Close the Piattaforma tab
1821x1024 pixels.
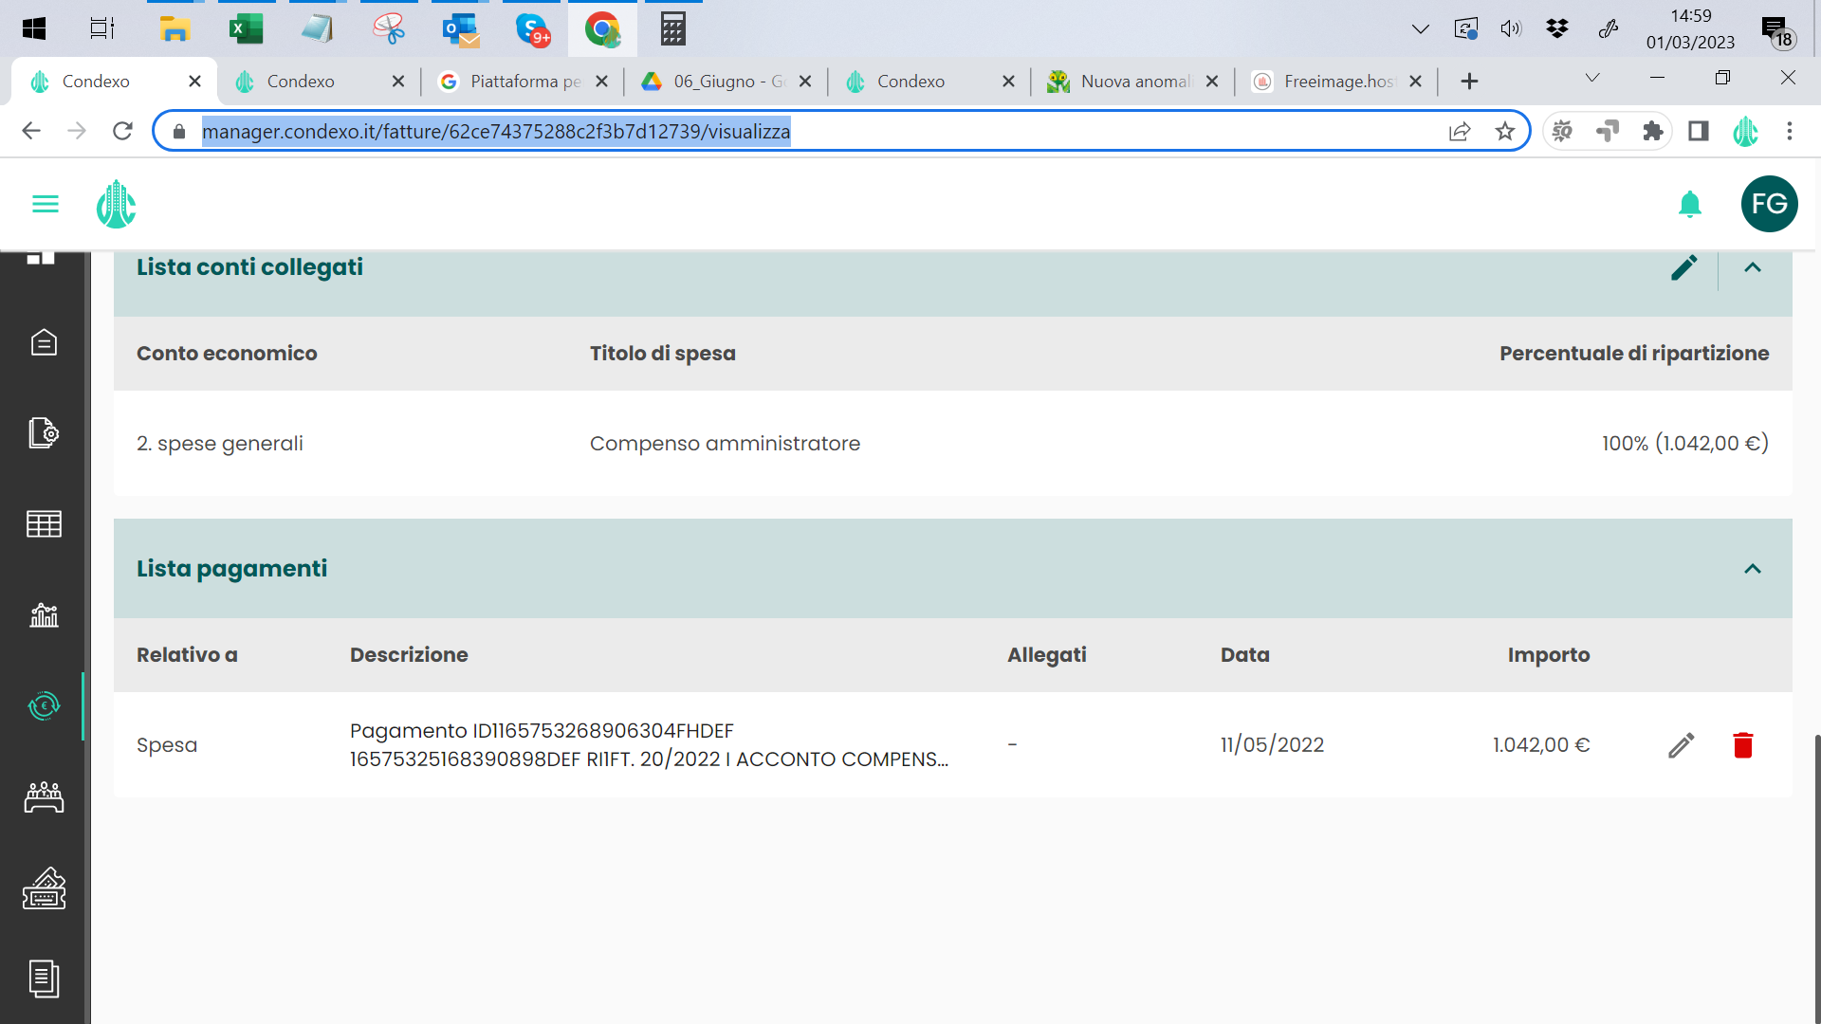pyautogui.click(x=601, y=82)
